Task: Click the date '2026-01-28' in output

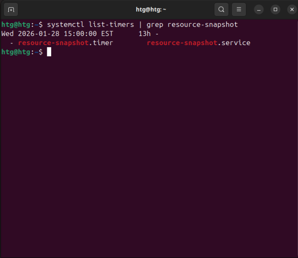Action: pos(39,34)
